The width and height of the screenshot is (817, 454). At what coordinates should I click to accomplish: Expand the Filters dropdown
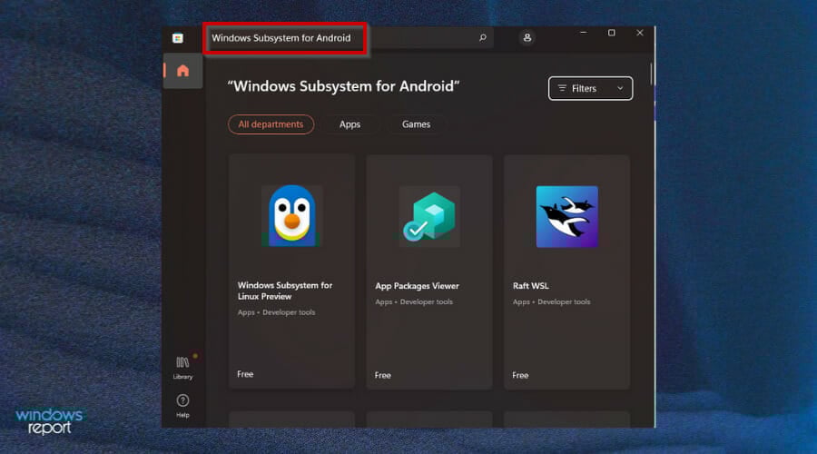point(590,89)
